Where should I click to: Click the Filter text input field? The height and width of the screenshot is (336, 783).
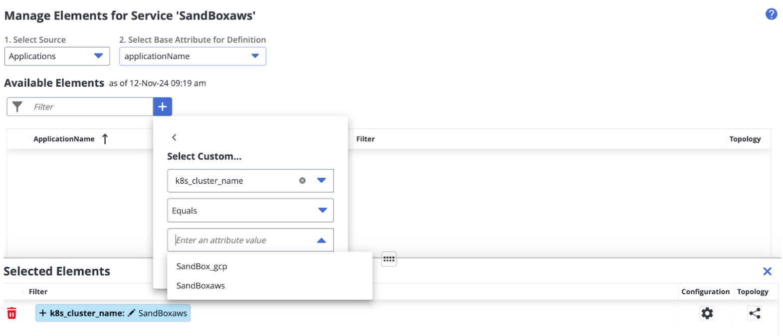pyautogui.click(x=90, y=107)
